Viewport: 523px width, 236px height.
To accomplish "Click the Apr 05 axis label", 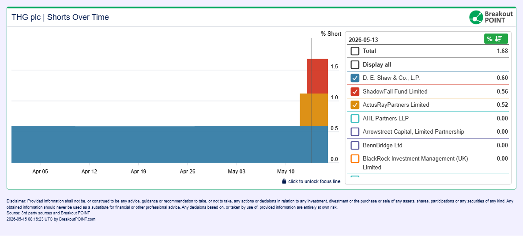I will click(40, 172).
